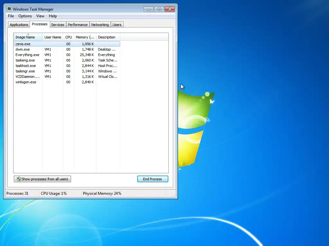The width and height of the screenshot is (329, 246).
Task: Minimize the Task Manager window
Action: click(x=148, y=9)
